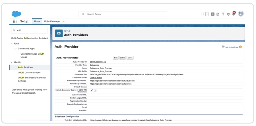
Task: Open the Setup gear icon
Action: 228,14
